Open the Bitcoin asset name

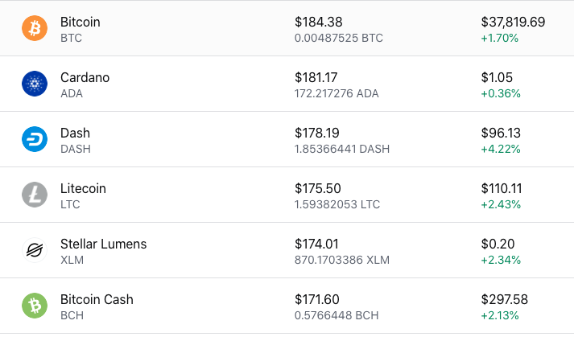coord(81,22)
